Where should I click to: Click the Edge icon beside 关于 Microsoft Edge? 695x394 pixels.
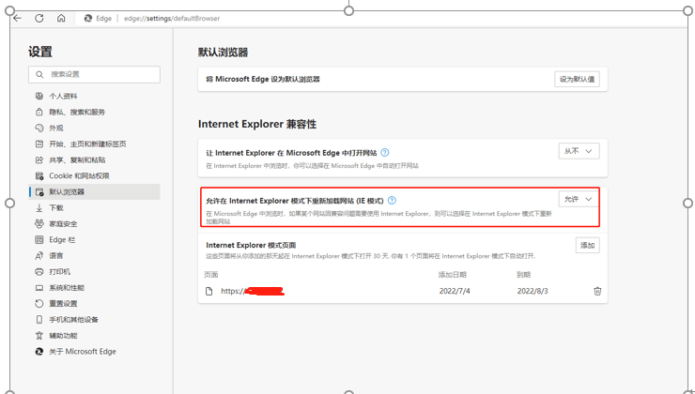pos(39,352)
